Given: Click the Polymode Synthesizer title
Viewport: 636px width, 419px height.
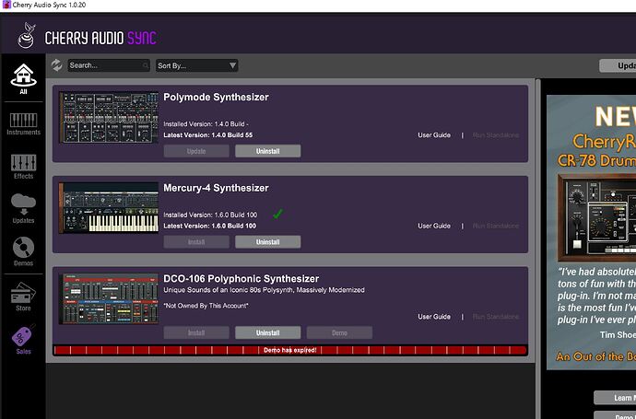Looking at the screenshot, I should coord(216,98).
